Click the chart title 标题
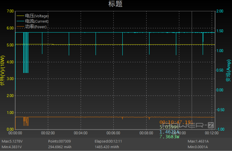Screen dimensions: 232x151 click(x=115, y=4)
